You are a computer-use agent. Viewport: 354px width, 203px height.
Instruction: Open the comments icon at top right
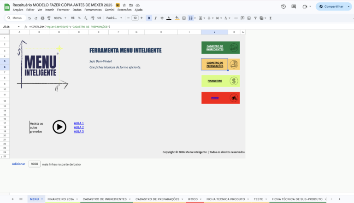tap(294, 6)
